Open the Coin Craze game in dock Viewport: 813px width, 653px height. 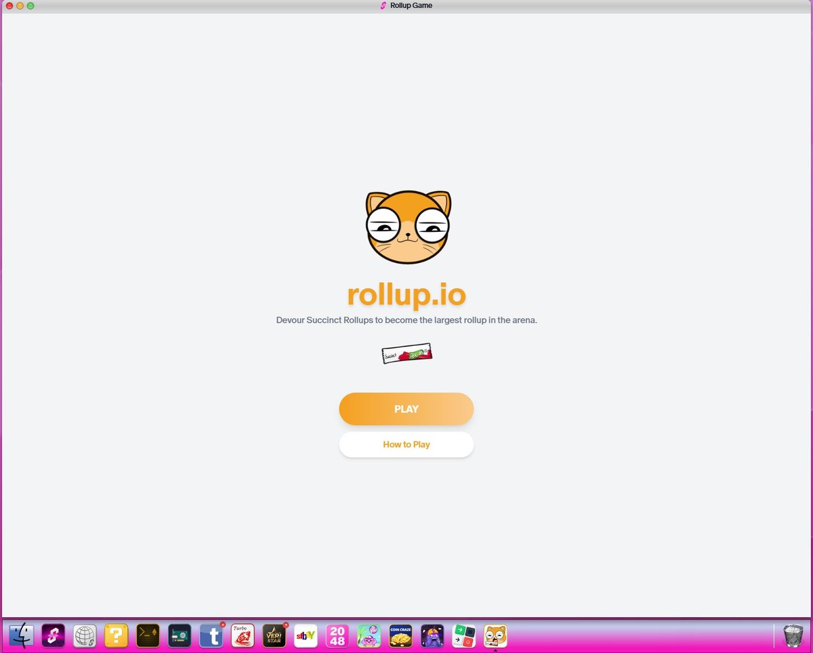(401, 635)
